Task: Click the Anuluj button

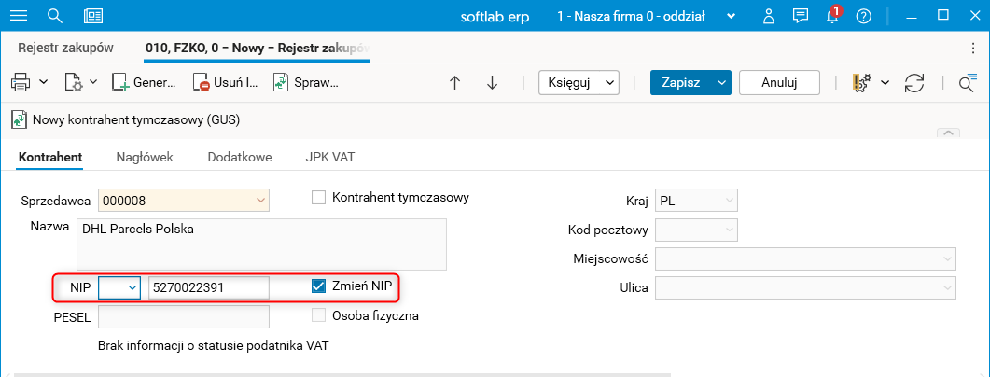Action: click(779, 82)
